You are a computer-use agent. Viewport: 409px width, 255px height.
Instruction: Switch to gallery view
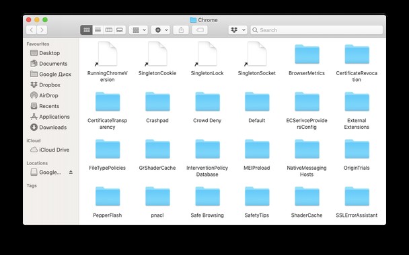[x=120, y=30]
